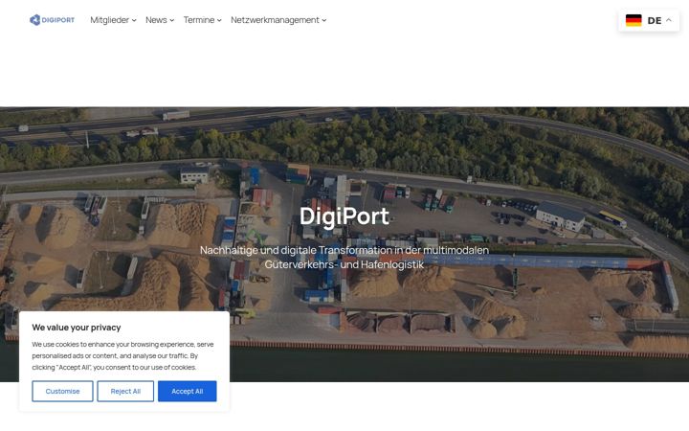Click the German flag icon
This screenshot has height=431, width=689.
point(633,20)
